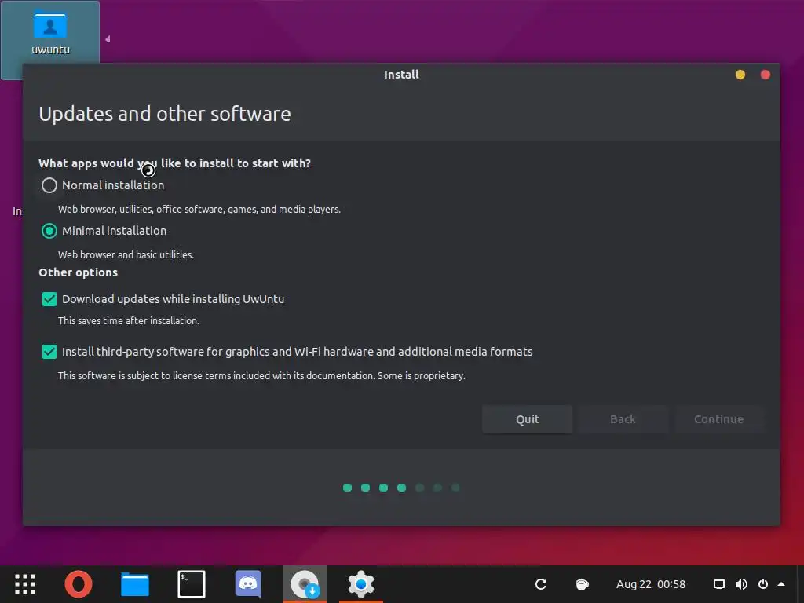This screenshot has height=603, width=804.
Task: Click the 'This saves time after installation.' text
Action: click(128, 321)
